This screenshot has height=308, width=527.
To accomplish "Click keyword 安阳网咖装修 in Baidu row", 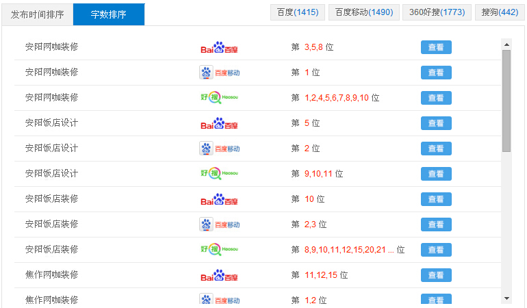I will point(52,47).
